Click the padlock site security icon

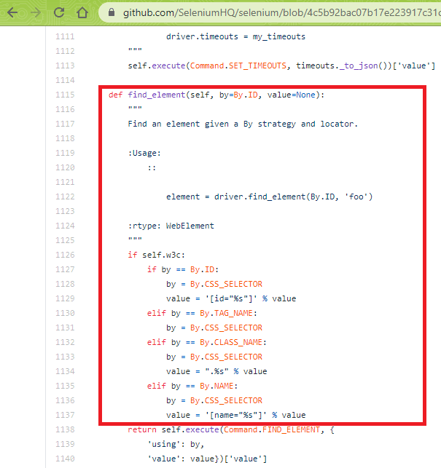point(112,12)
